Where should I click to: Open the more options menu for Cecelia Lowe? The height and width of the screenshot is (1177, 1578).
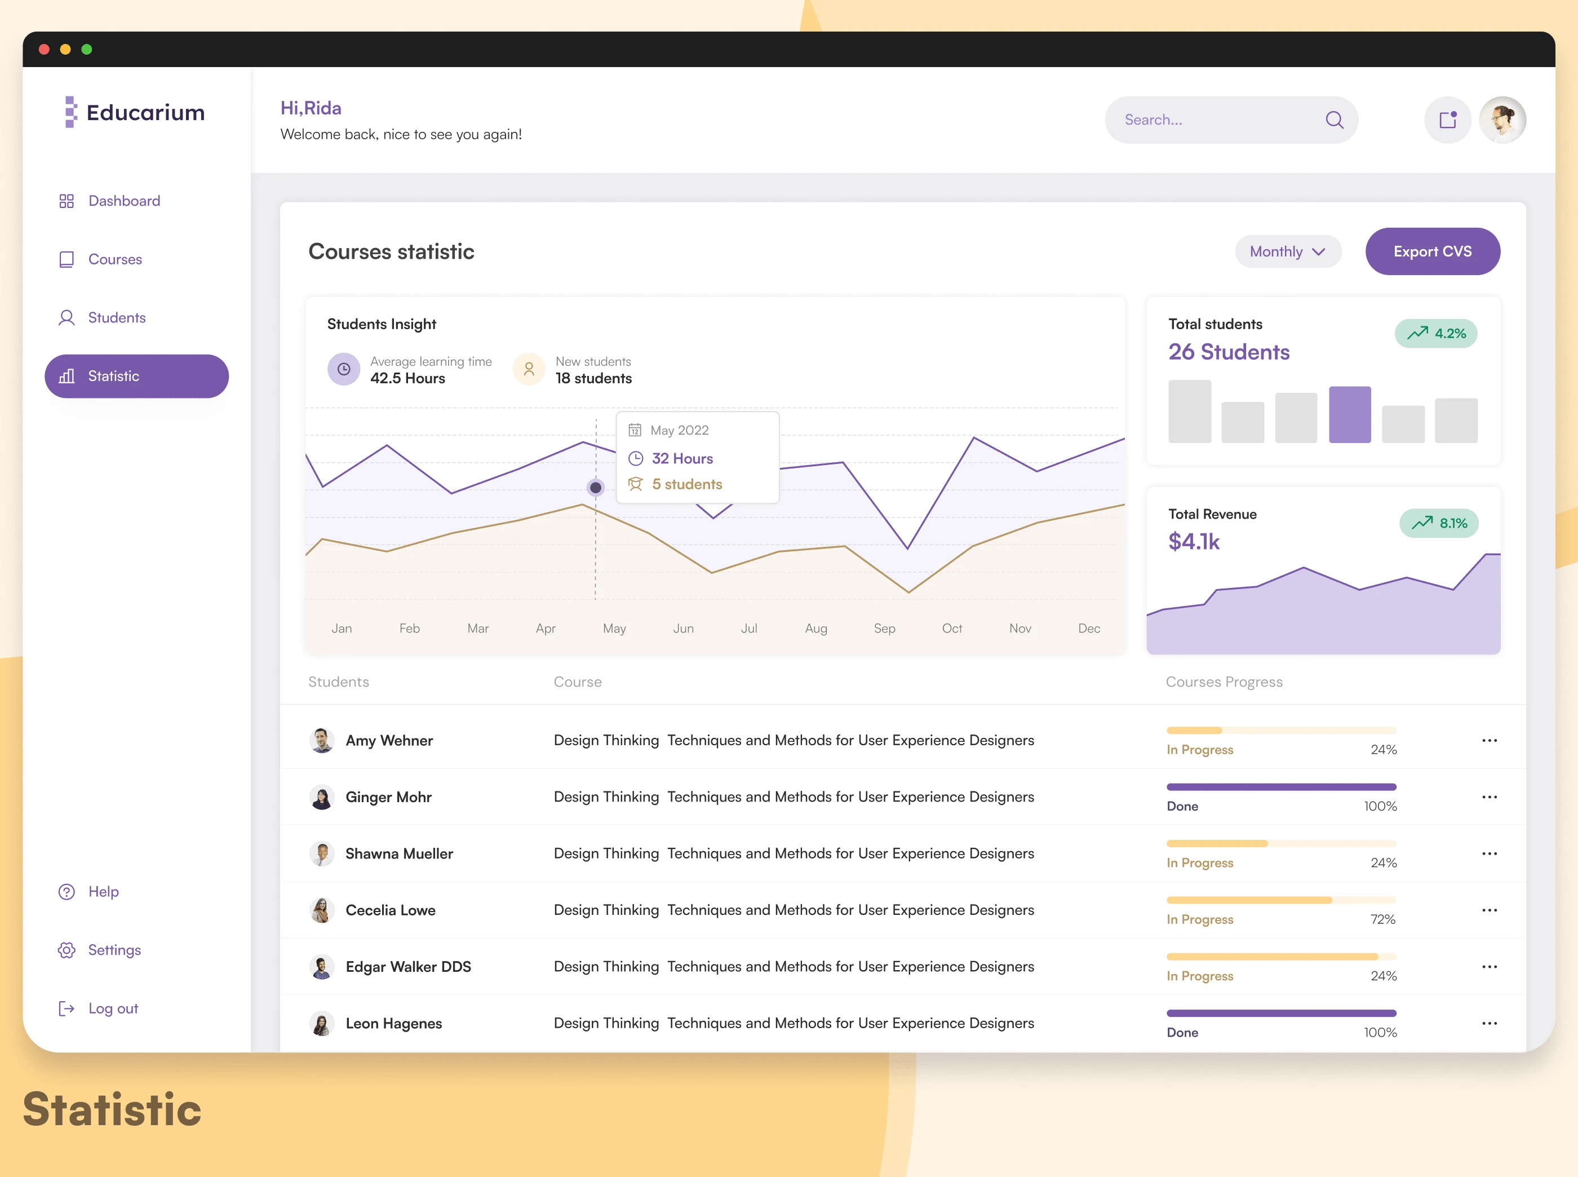coord(1489,910)
